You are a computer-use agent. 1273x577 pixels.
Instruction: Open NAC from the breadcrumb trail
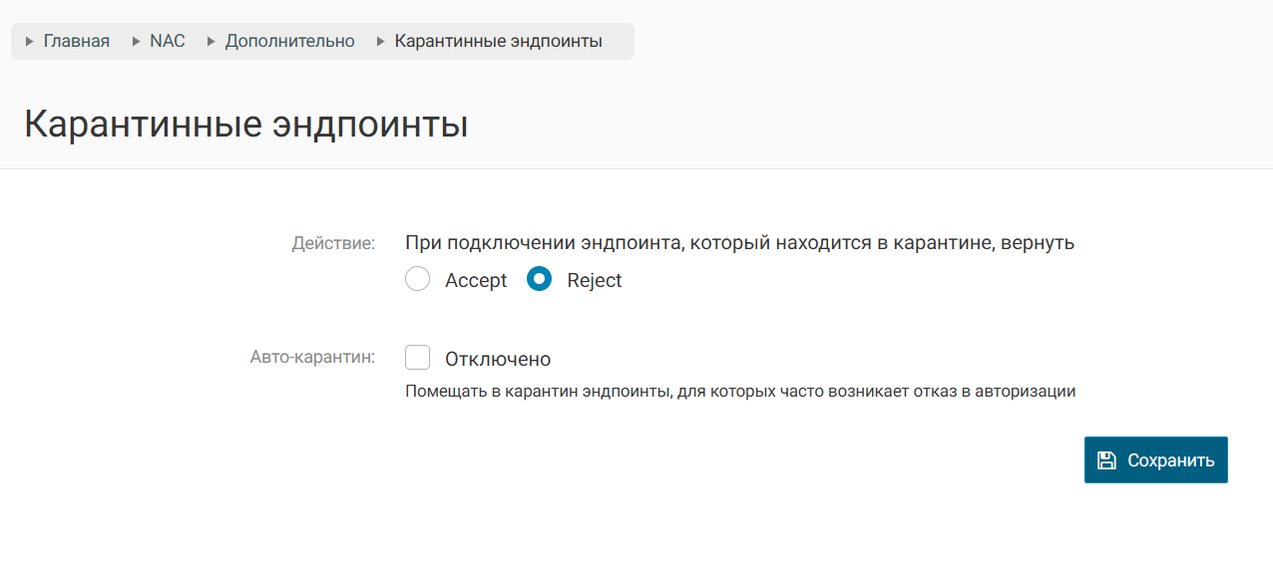(x=168, y=42)
